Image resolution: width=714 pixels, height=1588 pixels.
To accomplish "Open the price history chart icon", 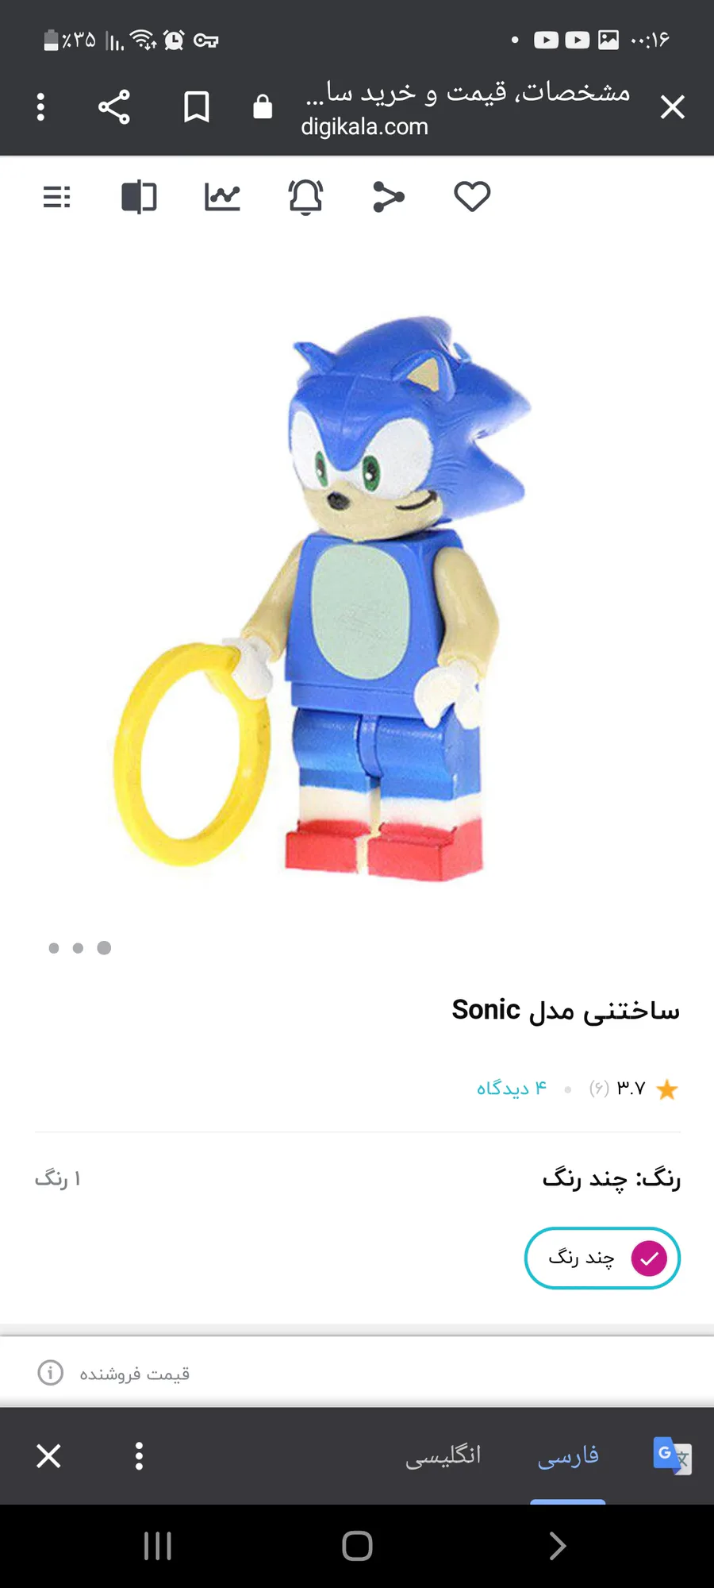I will pyautogui.click(x=222, y=197).
